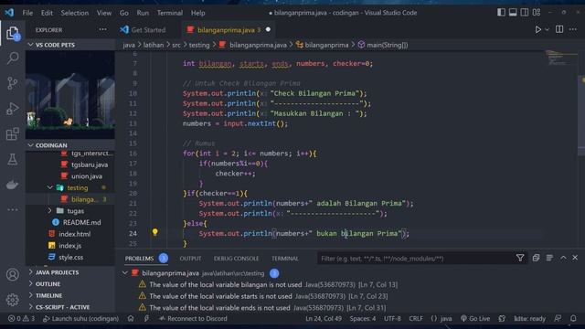This screenshot has height=329, width=585.
Task: Customize layout from title bar
Action: pyautogui.click(x=537, y=12)
